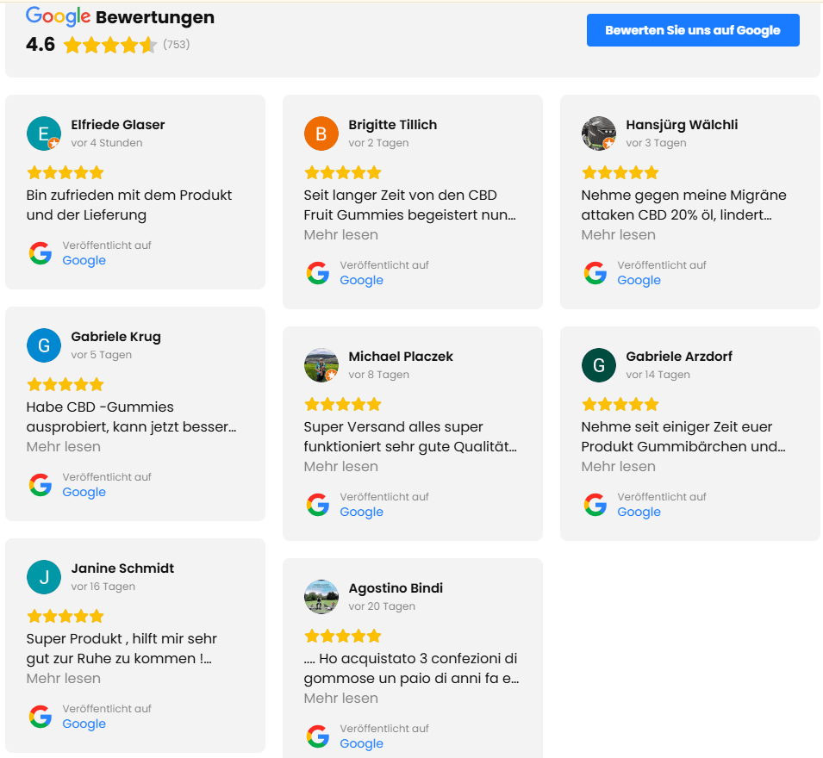Image resolution: width=823 pixels, height=758 pixels.
Task: Click Google icon in Janine Schmidt review
Action: (41, 717)
